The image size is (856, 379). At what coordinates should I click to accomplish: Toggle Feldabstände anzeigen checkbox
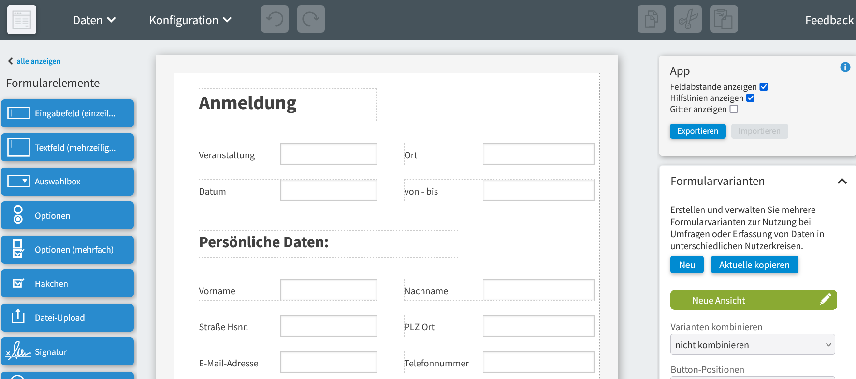point(764,87)
